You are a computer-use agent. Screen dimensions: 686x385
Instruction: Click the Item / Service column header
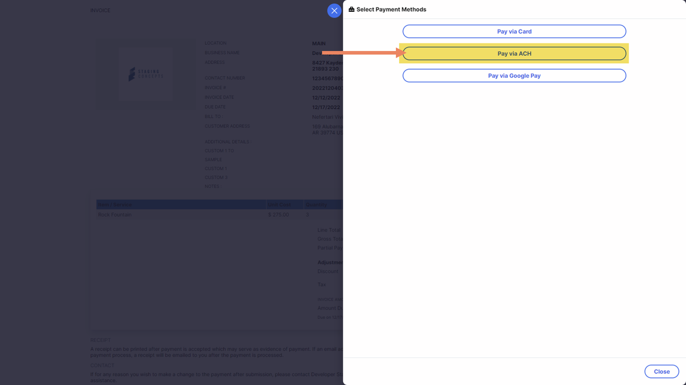(115, 204)
